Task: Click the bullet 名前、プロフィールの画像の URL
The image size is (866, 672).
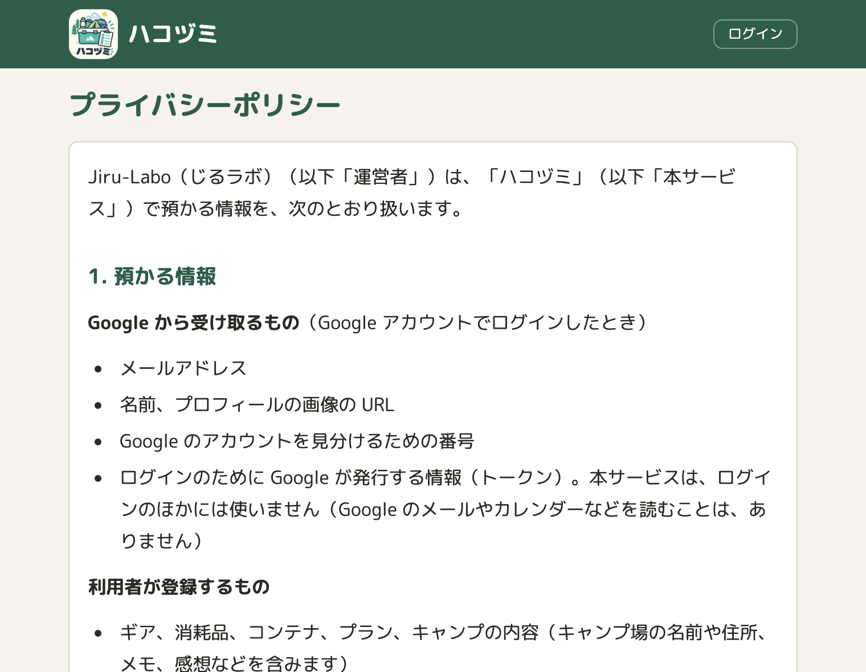Action: tap(257, 405)
